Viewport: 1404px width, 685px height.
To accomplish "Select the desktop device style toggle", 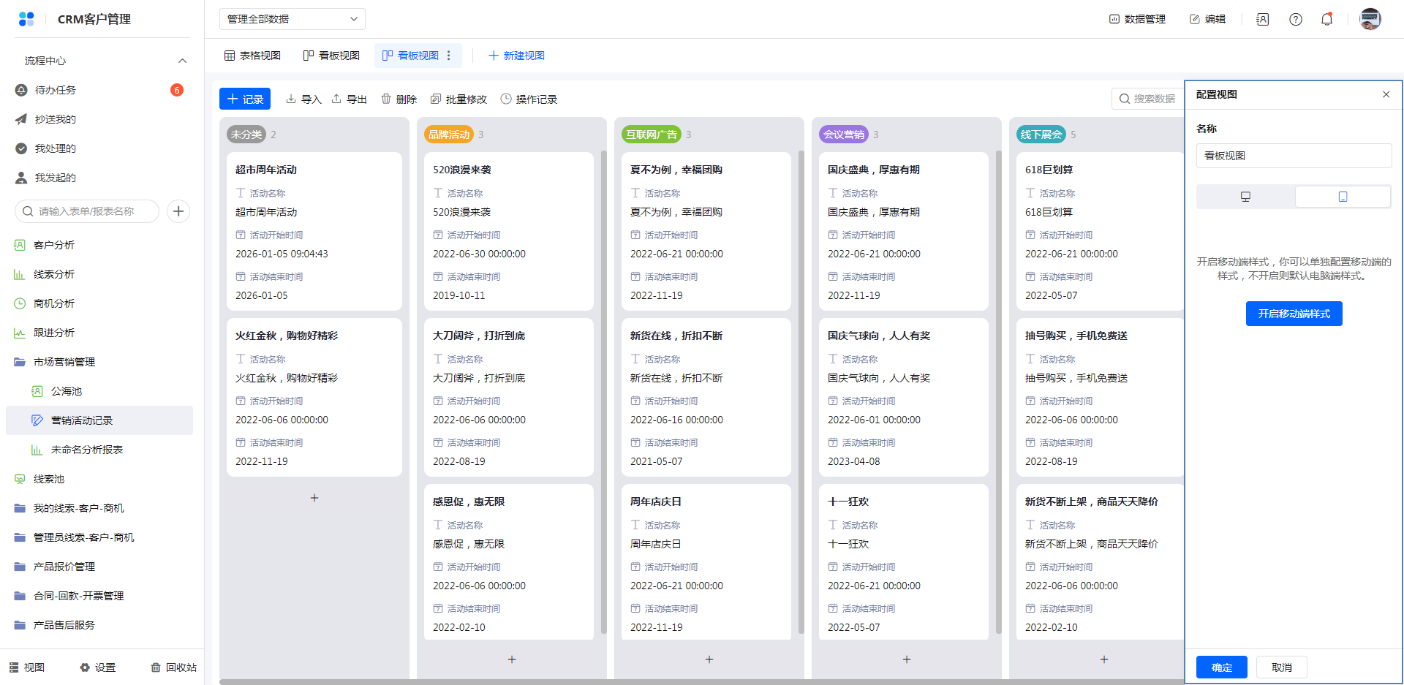I will pos(1245,197).
